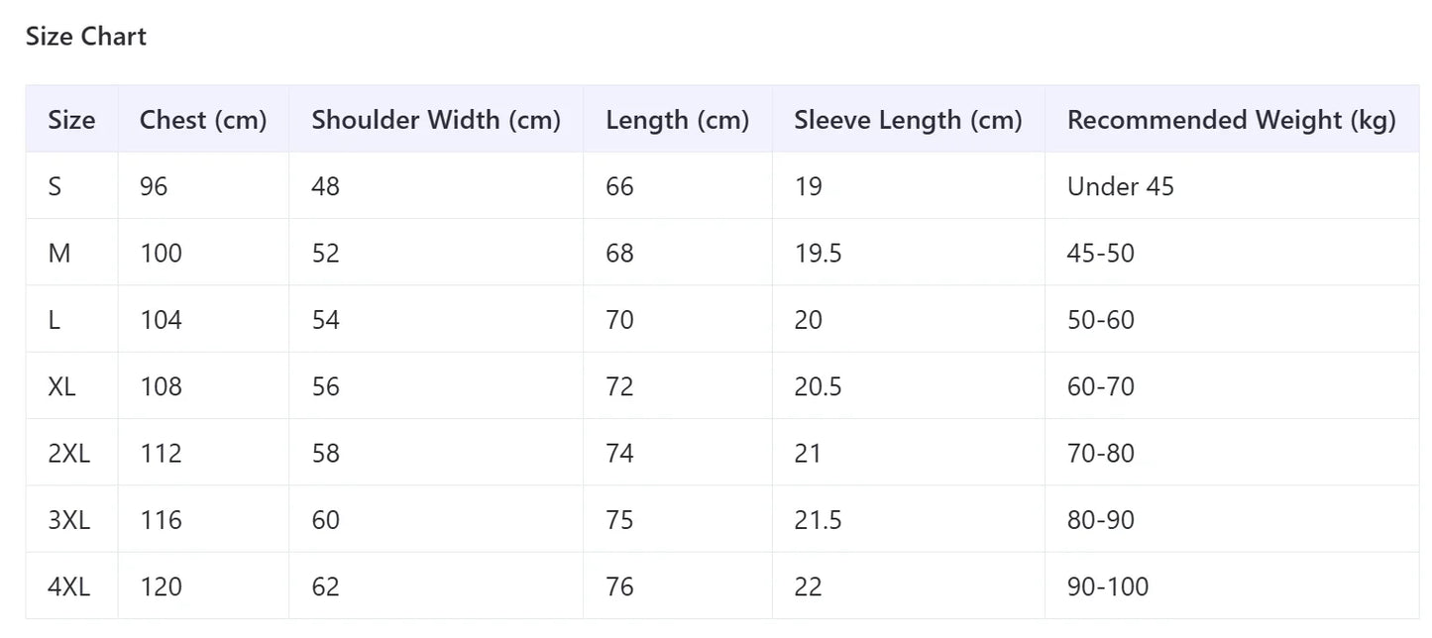Click the Size Chart heading
The width and height of the screenshot is (1432, 638).
pyautogui.click(x=86, y=37)
